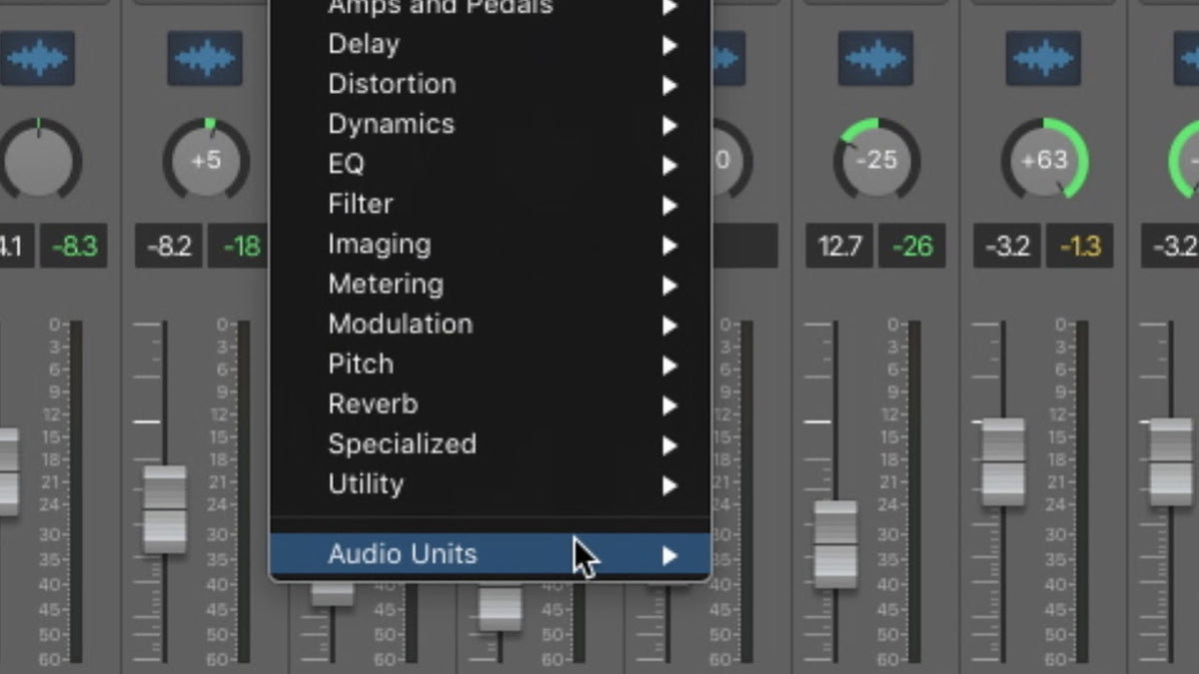1199x674 pixels.
Task: Expand the Amps and Pedals submenu arrow
Action: [x=669, y=8]
